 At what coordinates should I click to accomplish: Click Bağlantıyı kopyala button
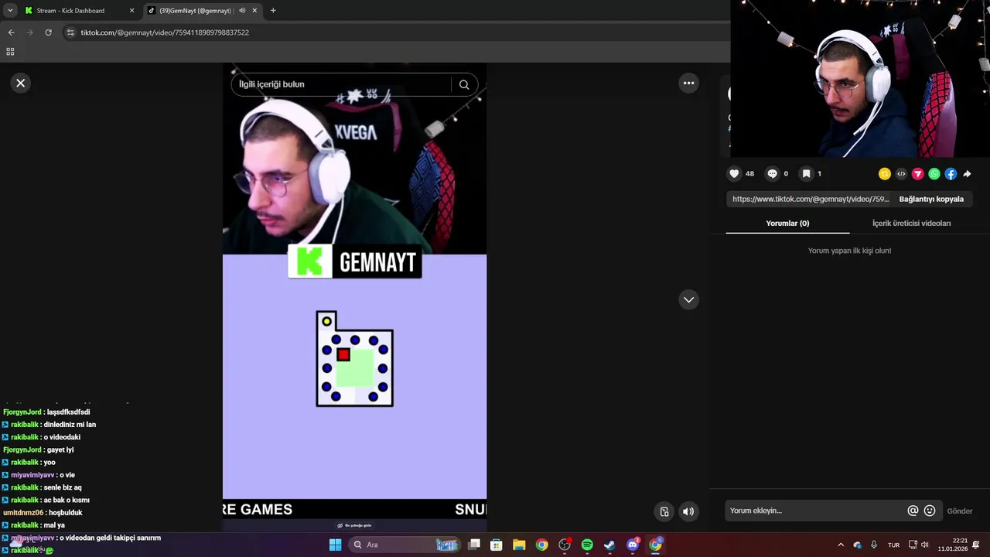coord(931,199)
